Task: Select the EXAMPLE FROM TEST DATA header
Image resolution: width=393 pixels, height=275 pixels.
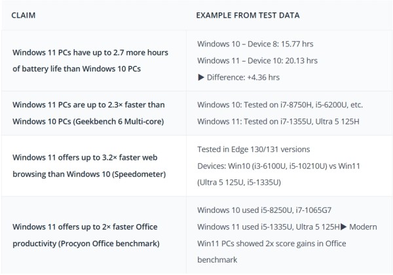Action: tap(248, 15)
